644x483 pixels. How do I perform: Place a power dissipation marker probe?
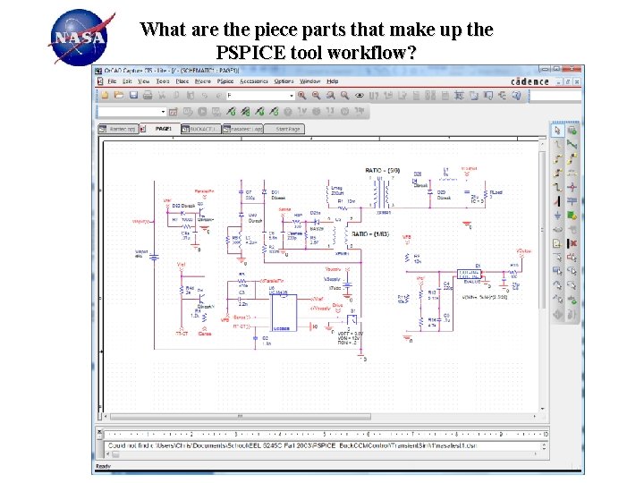coord(275,111)
